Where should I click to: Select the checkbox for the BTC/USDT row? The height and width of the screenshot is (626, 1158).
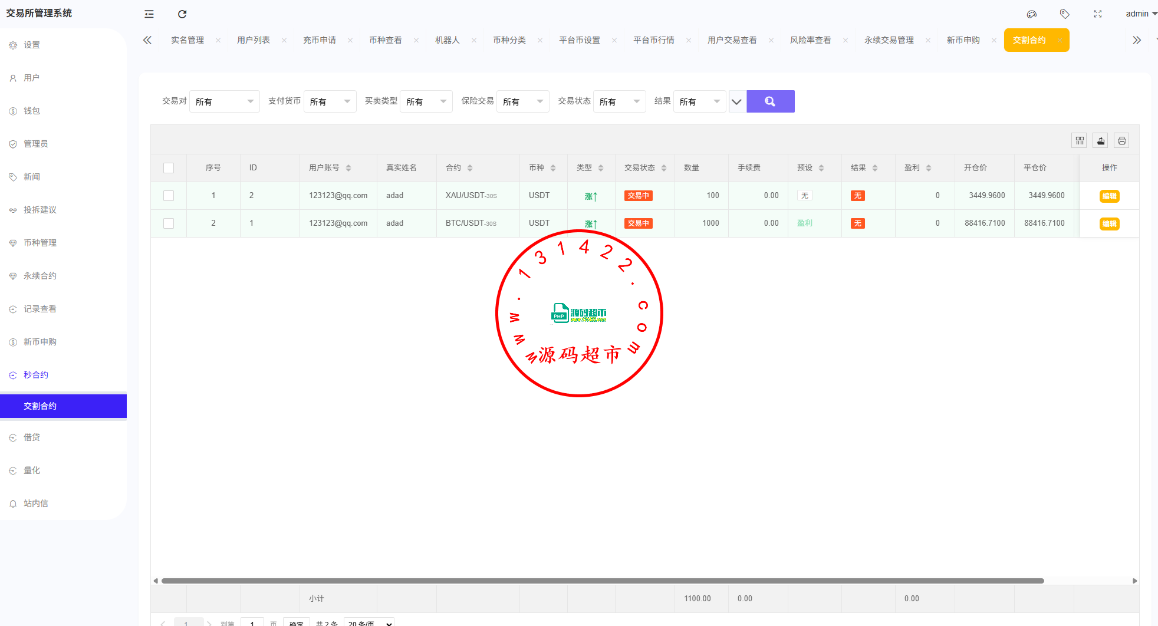coord(169,223)
